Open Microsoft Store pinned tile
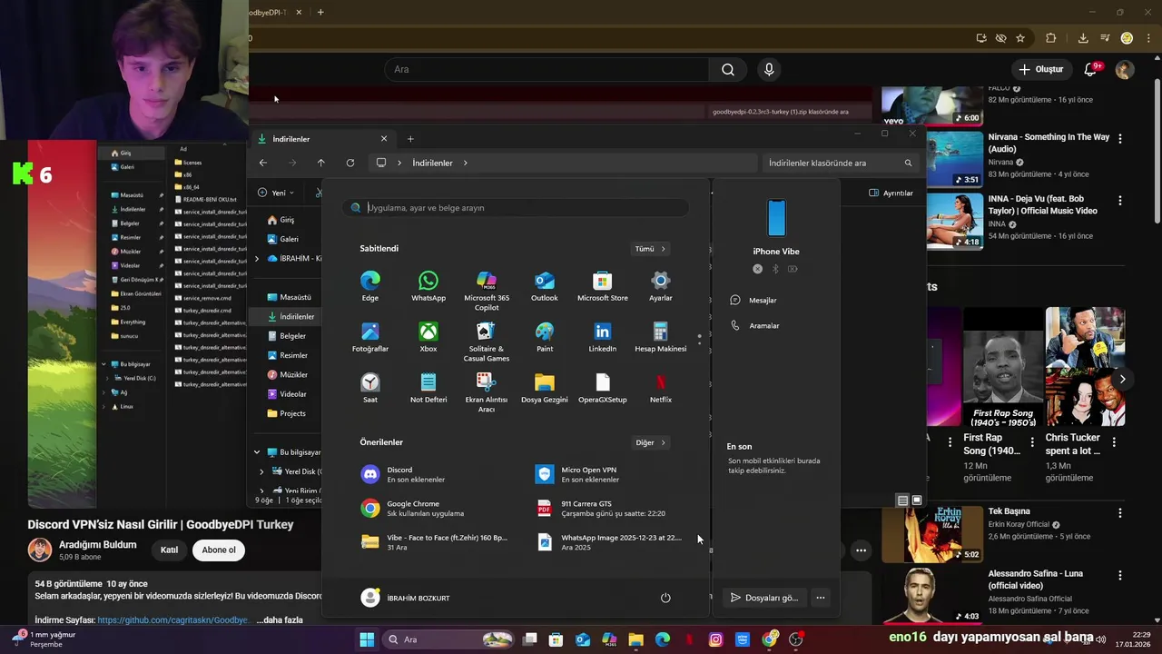Viewport: 1162px width, 654px height. tap(603, 286)
